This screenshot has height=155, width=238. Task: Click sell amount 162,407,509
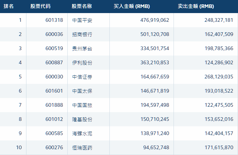coord(219,34)
